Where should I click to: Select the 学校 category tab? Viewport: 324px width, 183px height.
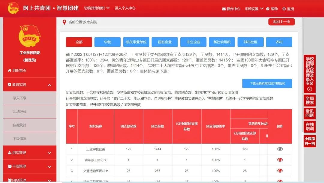pyautogui.click(x=107, y=42)
